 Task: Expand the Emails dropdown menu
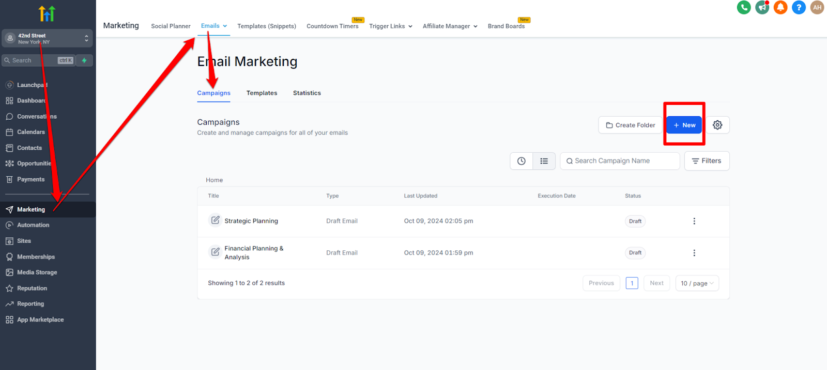coord(214,26)
